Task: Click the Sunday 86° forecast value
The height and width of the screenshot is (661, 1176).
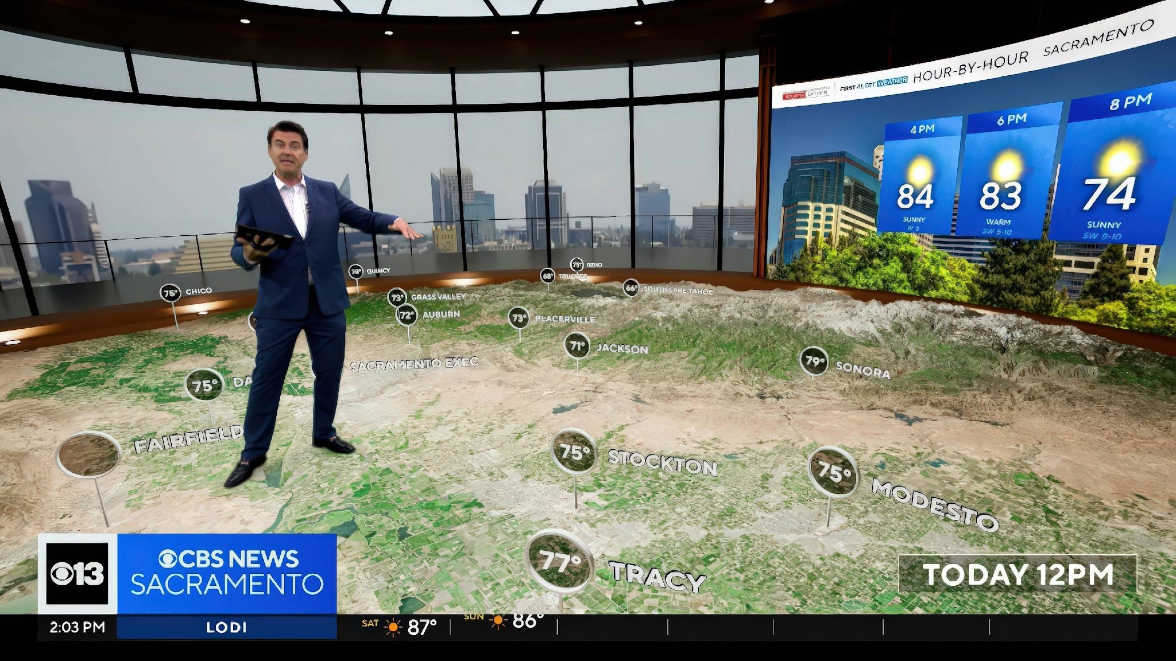Action: click(527, 621)
